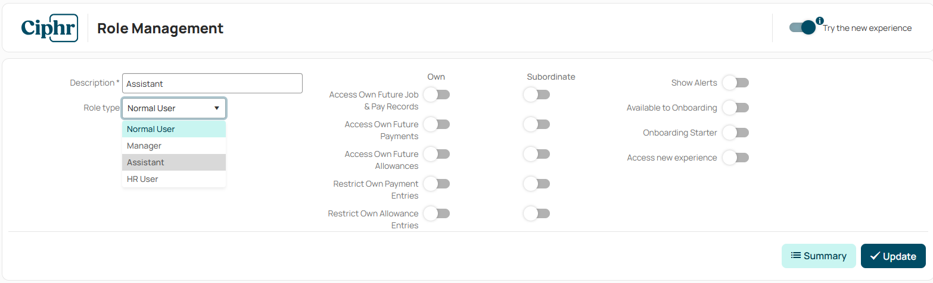This screenshot has width=933, height=283.
Task: Turn on Available to Onboarding
Action: (x=735, y=108)
